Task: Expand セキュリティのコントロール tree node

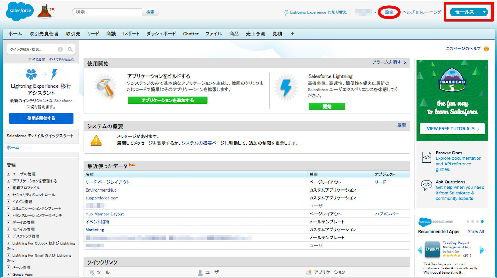Action: [9, 195]
